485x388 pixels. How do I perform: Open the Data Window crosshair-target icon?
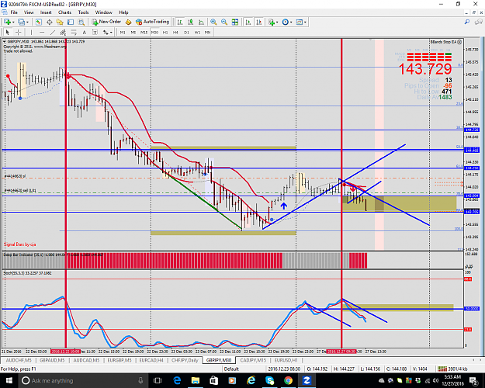point(49,22)
